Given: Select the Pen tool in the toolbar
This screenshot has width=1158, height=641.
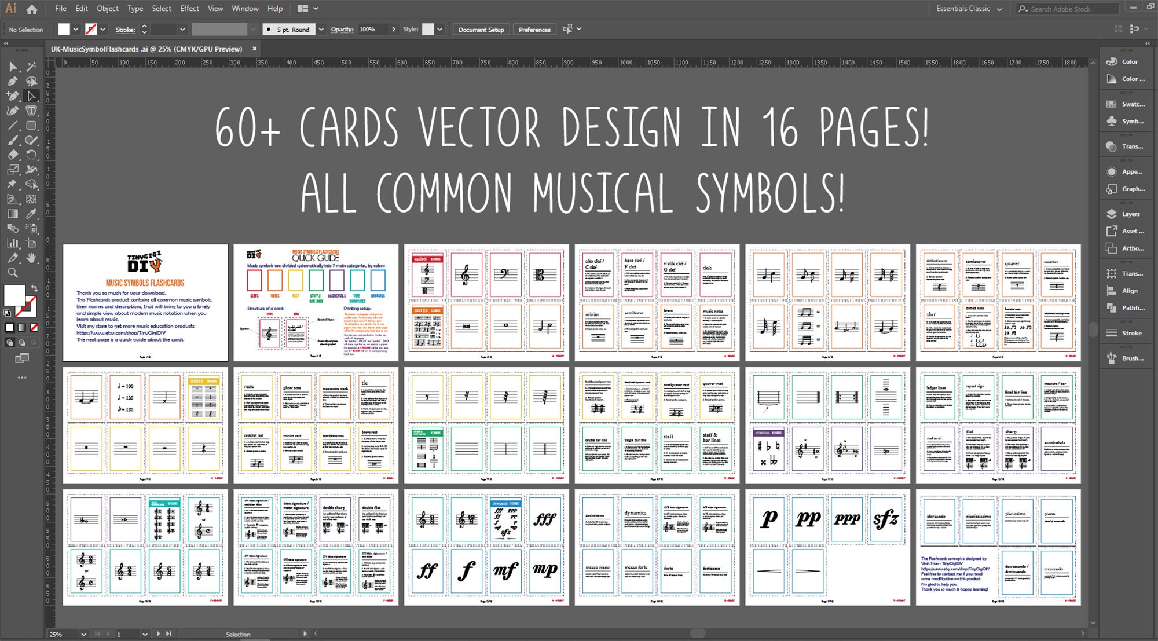Looking at the screenshot, I should tap(12, 82).
